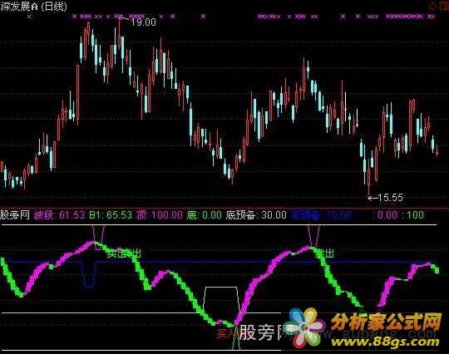Click the chart title 深发展A (日线)
The height and width of the screenshot is (354, 449).
[x=33, y=6]
